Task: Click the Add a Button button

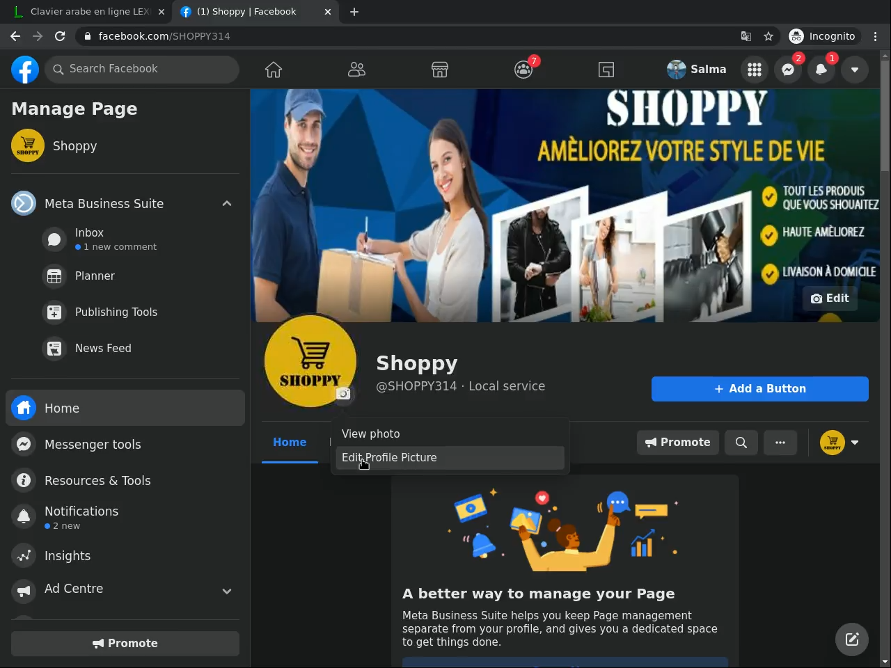Action: click(x=760, y=389)
